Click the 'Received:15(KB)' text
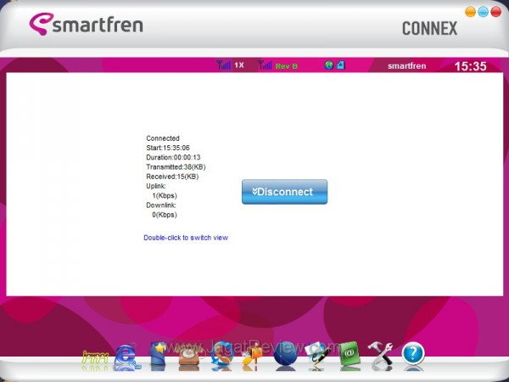This screenshot has height=382, width=509. click(x=172, y=177)
